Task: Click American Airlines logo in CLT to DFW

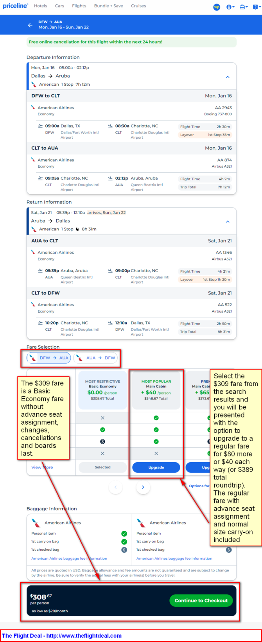Action: pos(34,304)
